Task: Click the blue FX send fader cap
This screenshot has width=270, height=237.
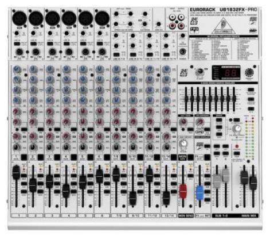Action: (199, 193)
